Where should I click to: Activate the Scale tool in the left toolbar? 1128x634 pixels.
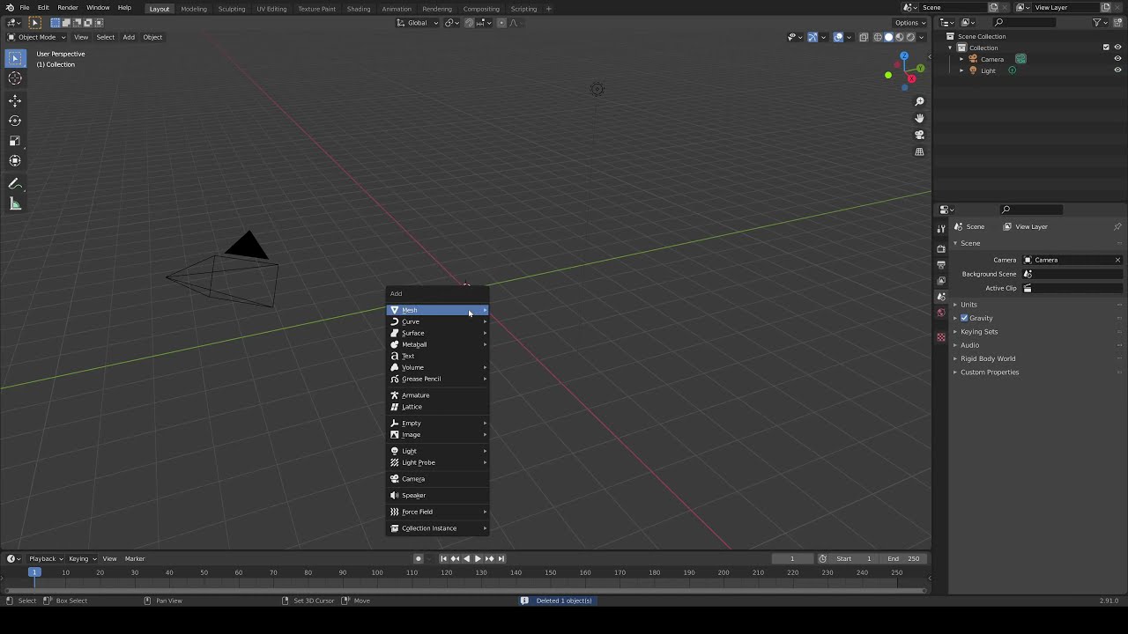(15, 141)
